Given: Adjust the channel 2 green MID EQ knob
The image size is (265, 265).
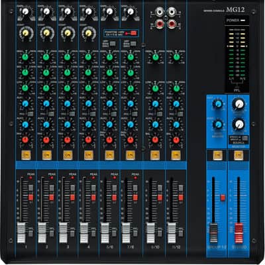Looking at the screenshot, I should (x=46, y=72).
